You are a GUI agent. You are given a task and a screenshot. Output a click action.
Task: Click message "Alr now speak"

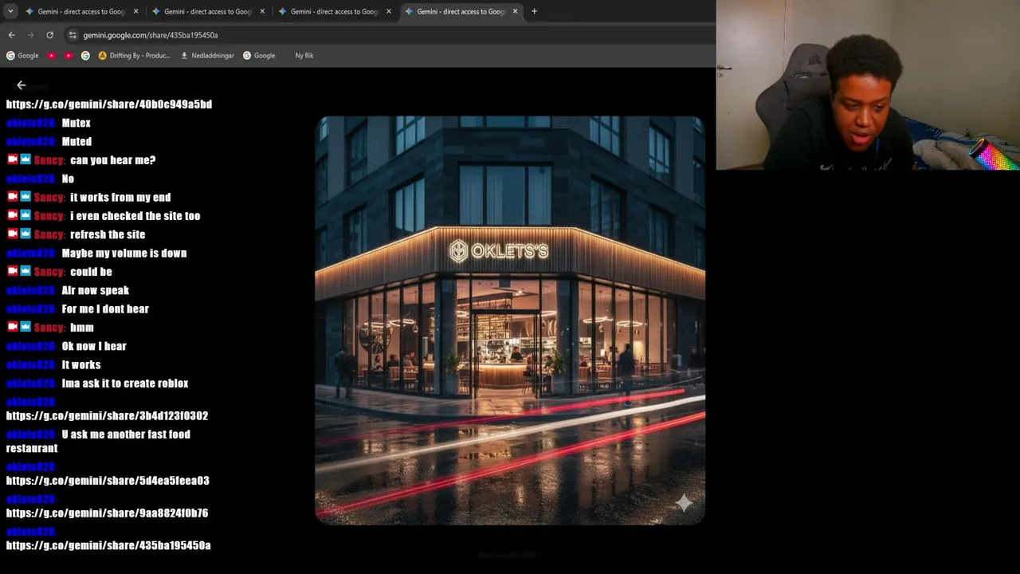(x=96, y=291)
